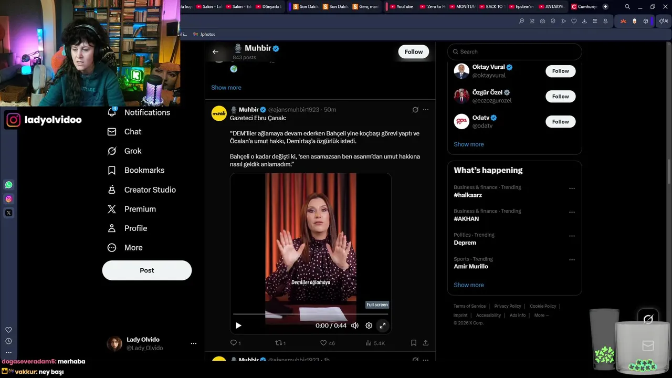Open browser downloads icon
Screen dimensions: 672x378
pos(584,21)
